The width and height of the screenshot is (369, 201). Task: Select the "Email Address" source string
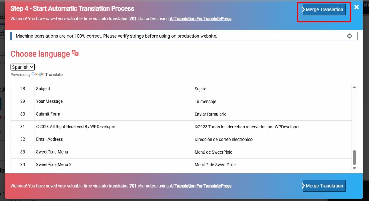click(49, 139)
